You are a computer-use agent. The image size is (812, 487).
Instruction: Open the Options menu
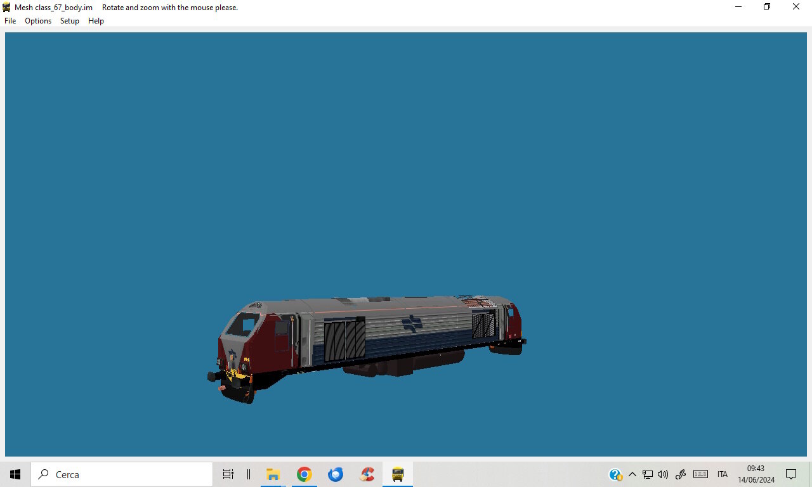coord(38,21)
